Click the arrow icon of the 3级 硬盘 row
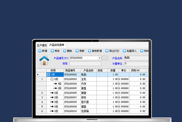182x122 pixels. point(55,88)
